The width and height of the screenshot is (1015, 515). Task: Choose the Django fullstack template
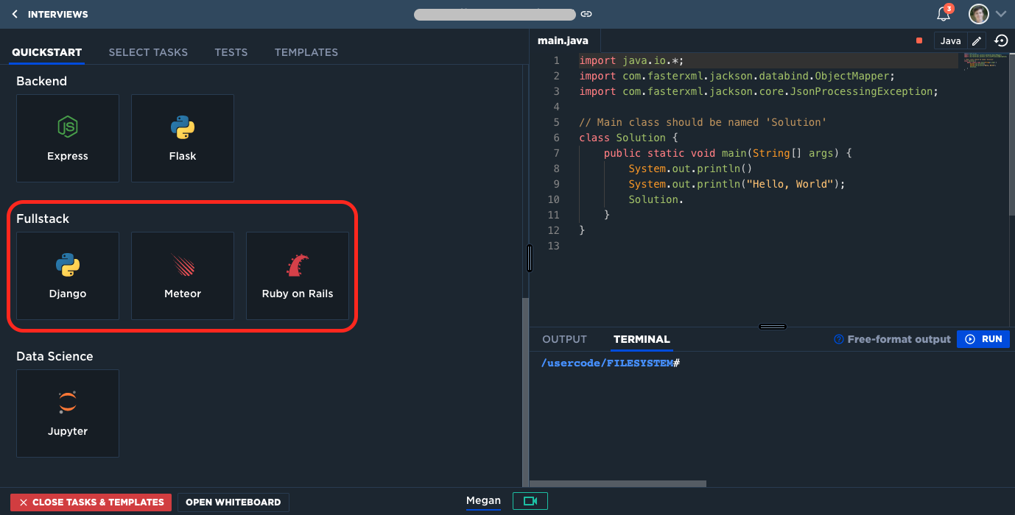[x=68, y=276]
